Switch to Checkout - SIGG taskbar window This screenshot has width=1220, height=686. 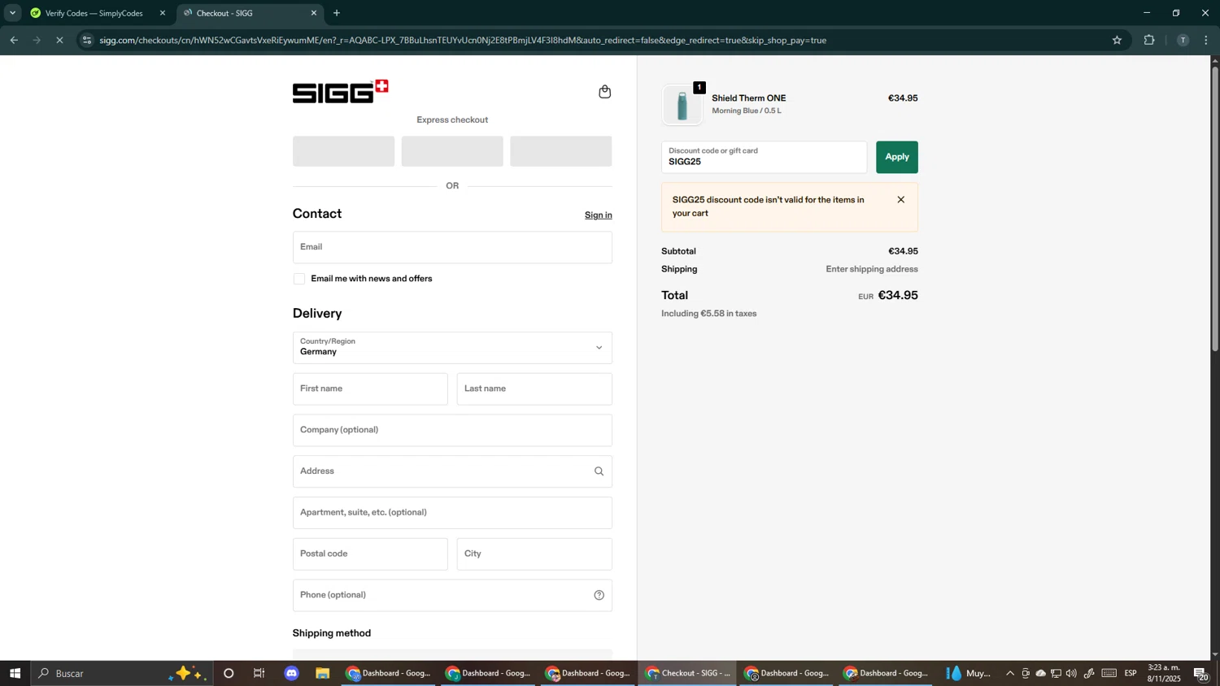tap(687, 673)
